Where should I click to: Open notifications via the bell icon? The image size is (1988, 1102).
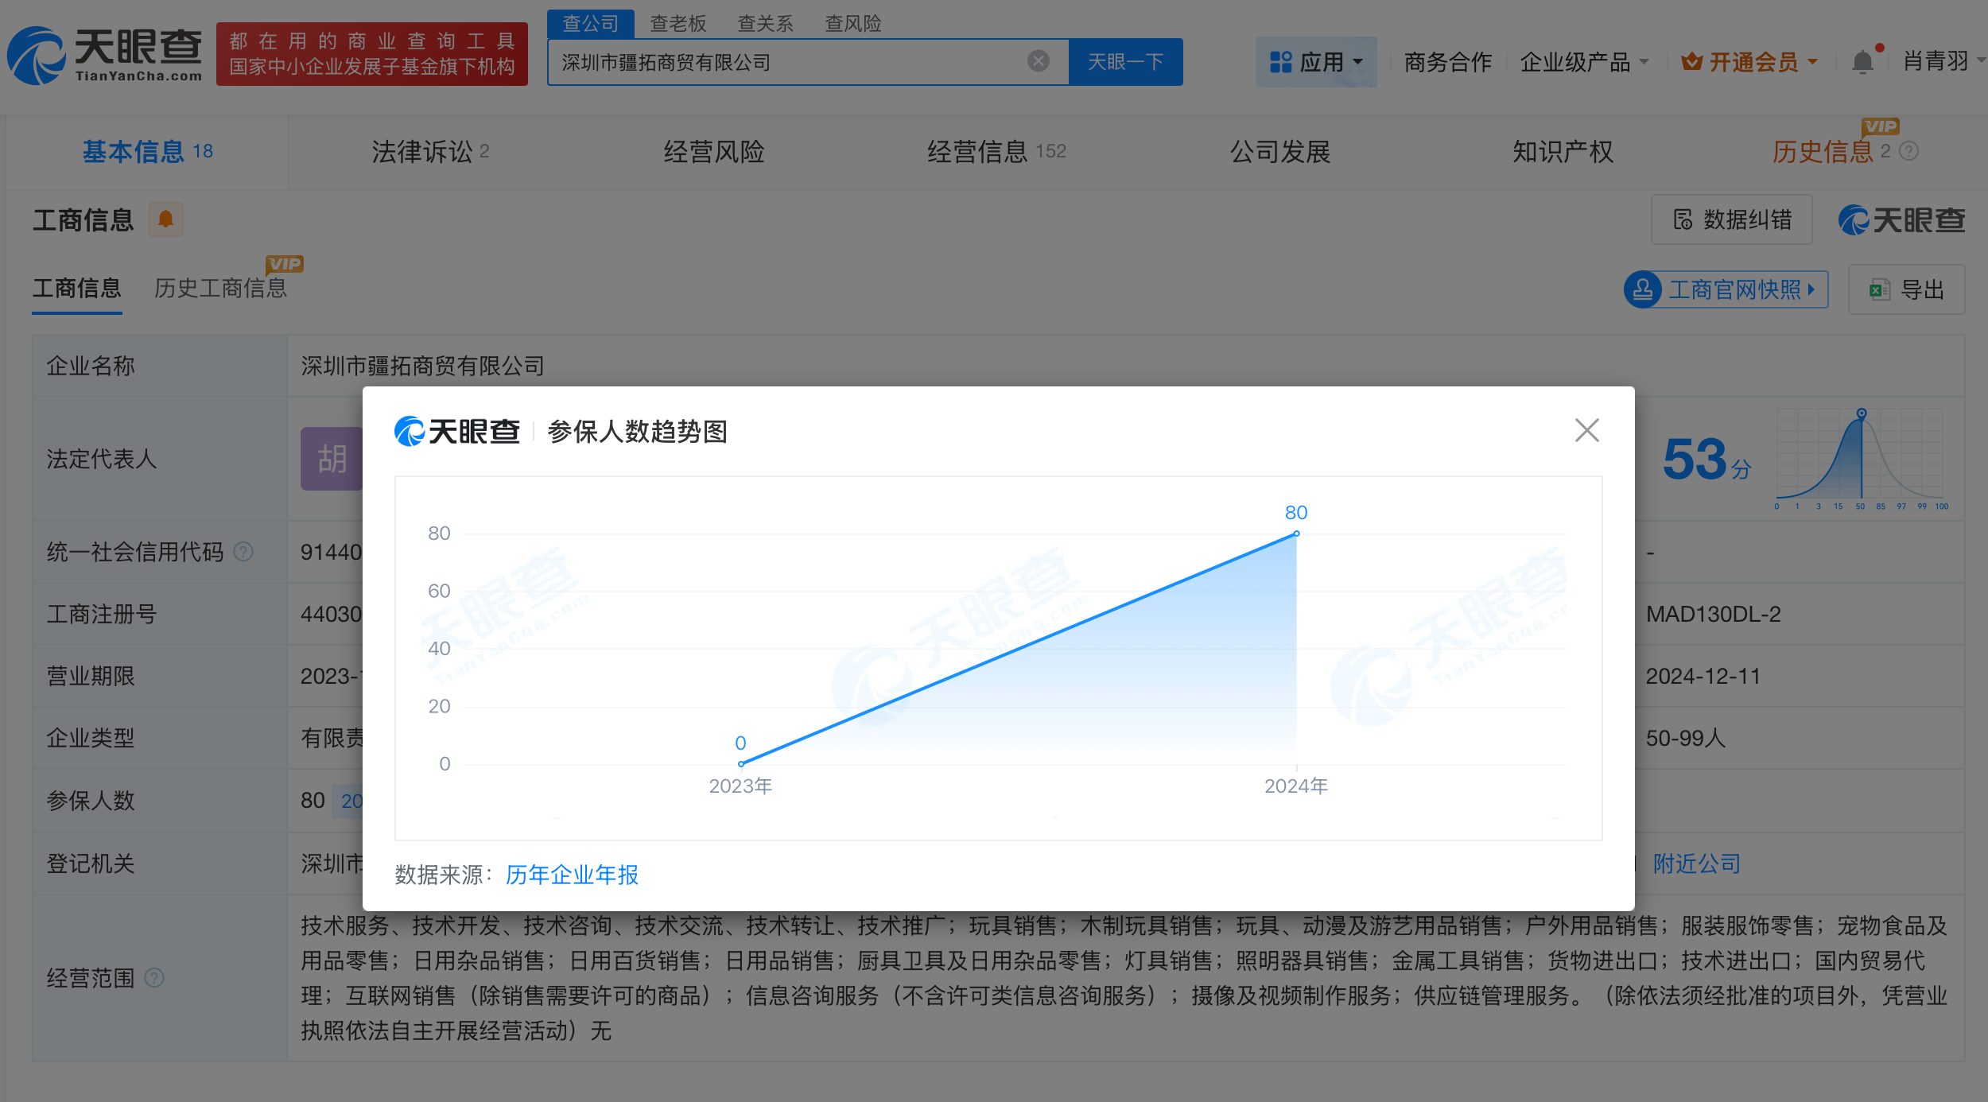[x=1861, y=60]
